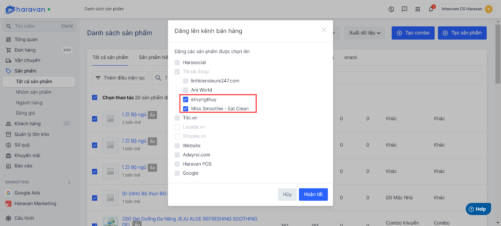Viewport: 501px width, 226px height.
Task: Click the Cấu hình gear icon
Action: click(x=8, y=218)
